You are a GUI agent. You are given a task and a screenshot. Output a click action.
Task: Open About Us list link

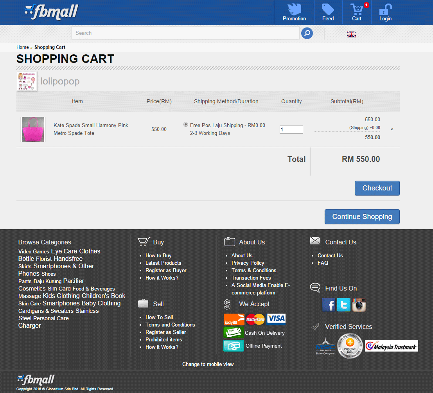pyautogui.click(x=242, y=256)
